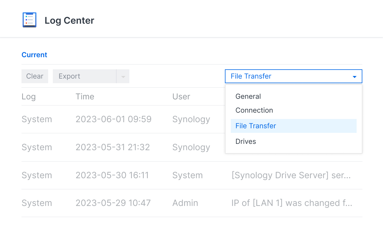Click the Log Center application icon
Viewport: 383px width, 238px height.
tap(29, 20)
